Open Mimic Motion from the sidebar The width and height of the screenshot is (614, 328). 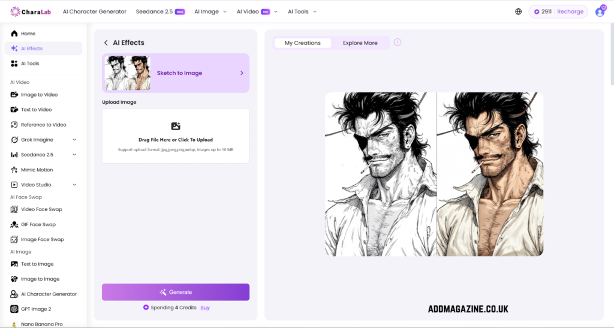pos(43,170)
